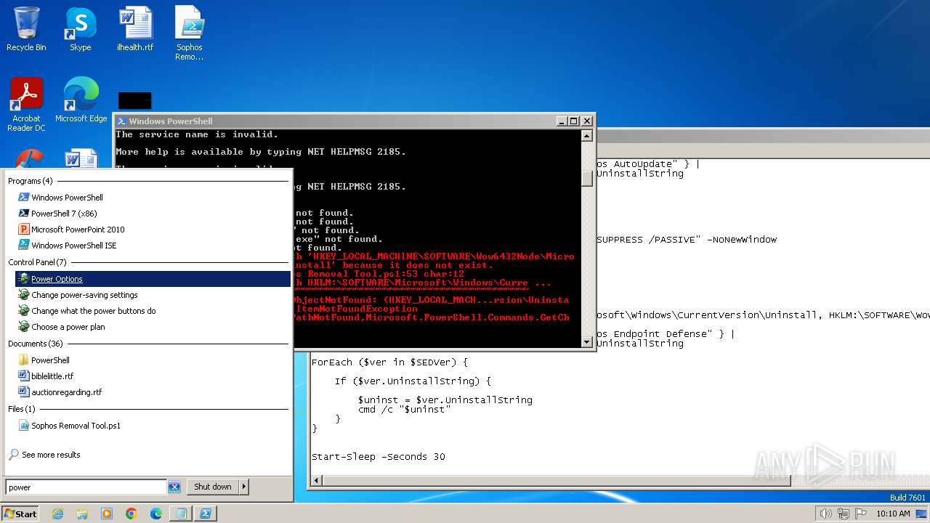The width and height of the screenshot is (930, 523).
Task: Switch to PowerShell taskbar button
Action: [x=206, y=514]
